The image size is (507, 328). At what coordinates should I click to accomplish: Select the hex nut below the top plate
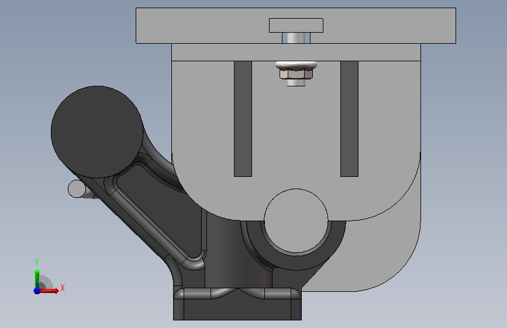(x=296, y=74)
